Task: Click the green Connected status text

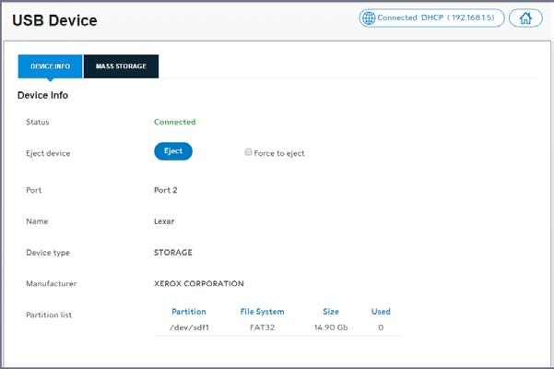Action: [174, 122]
